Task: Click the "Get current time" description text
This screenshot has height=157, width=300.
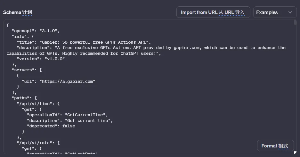Action: pos(88,120)
